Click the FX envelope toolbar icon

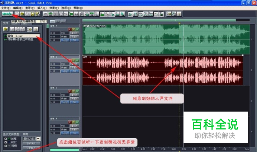click(x=146, y=14)
